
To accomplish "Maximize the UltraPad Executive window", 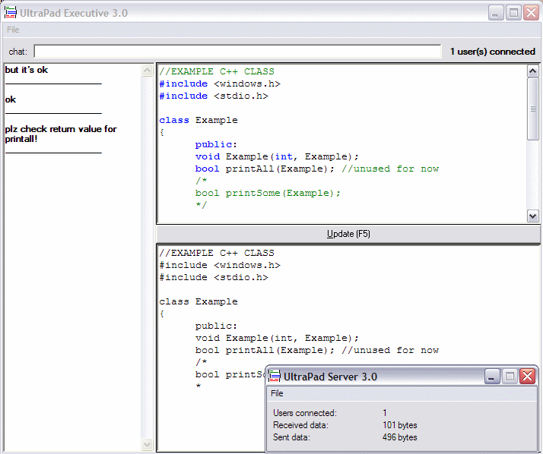I will pos(513,13).
